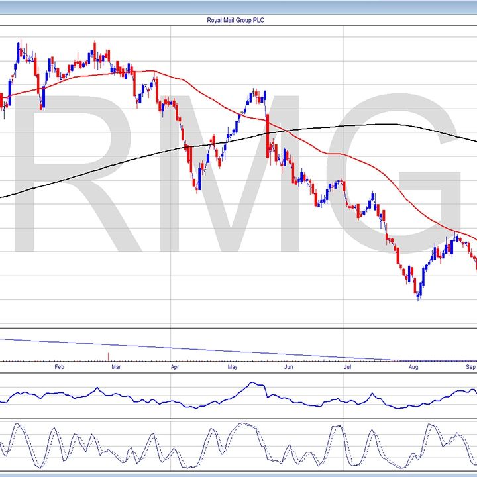The image size is (477, 477).
Task: Pick the Jun marker on the time axis
Action: (289, 366)
